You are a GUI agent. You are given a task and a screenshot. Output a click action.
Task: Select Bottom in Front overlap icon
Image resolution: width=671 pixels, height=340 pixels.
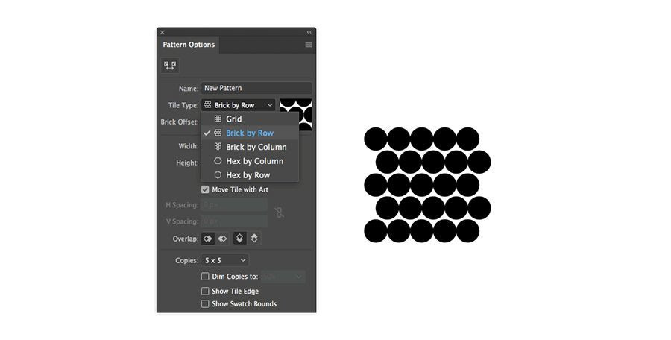254,239
